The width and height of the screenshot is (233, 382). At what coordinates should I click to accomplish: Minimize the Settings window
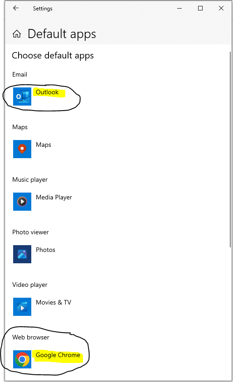click(x=180, y=8)
